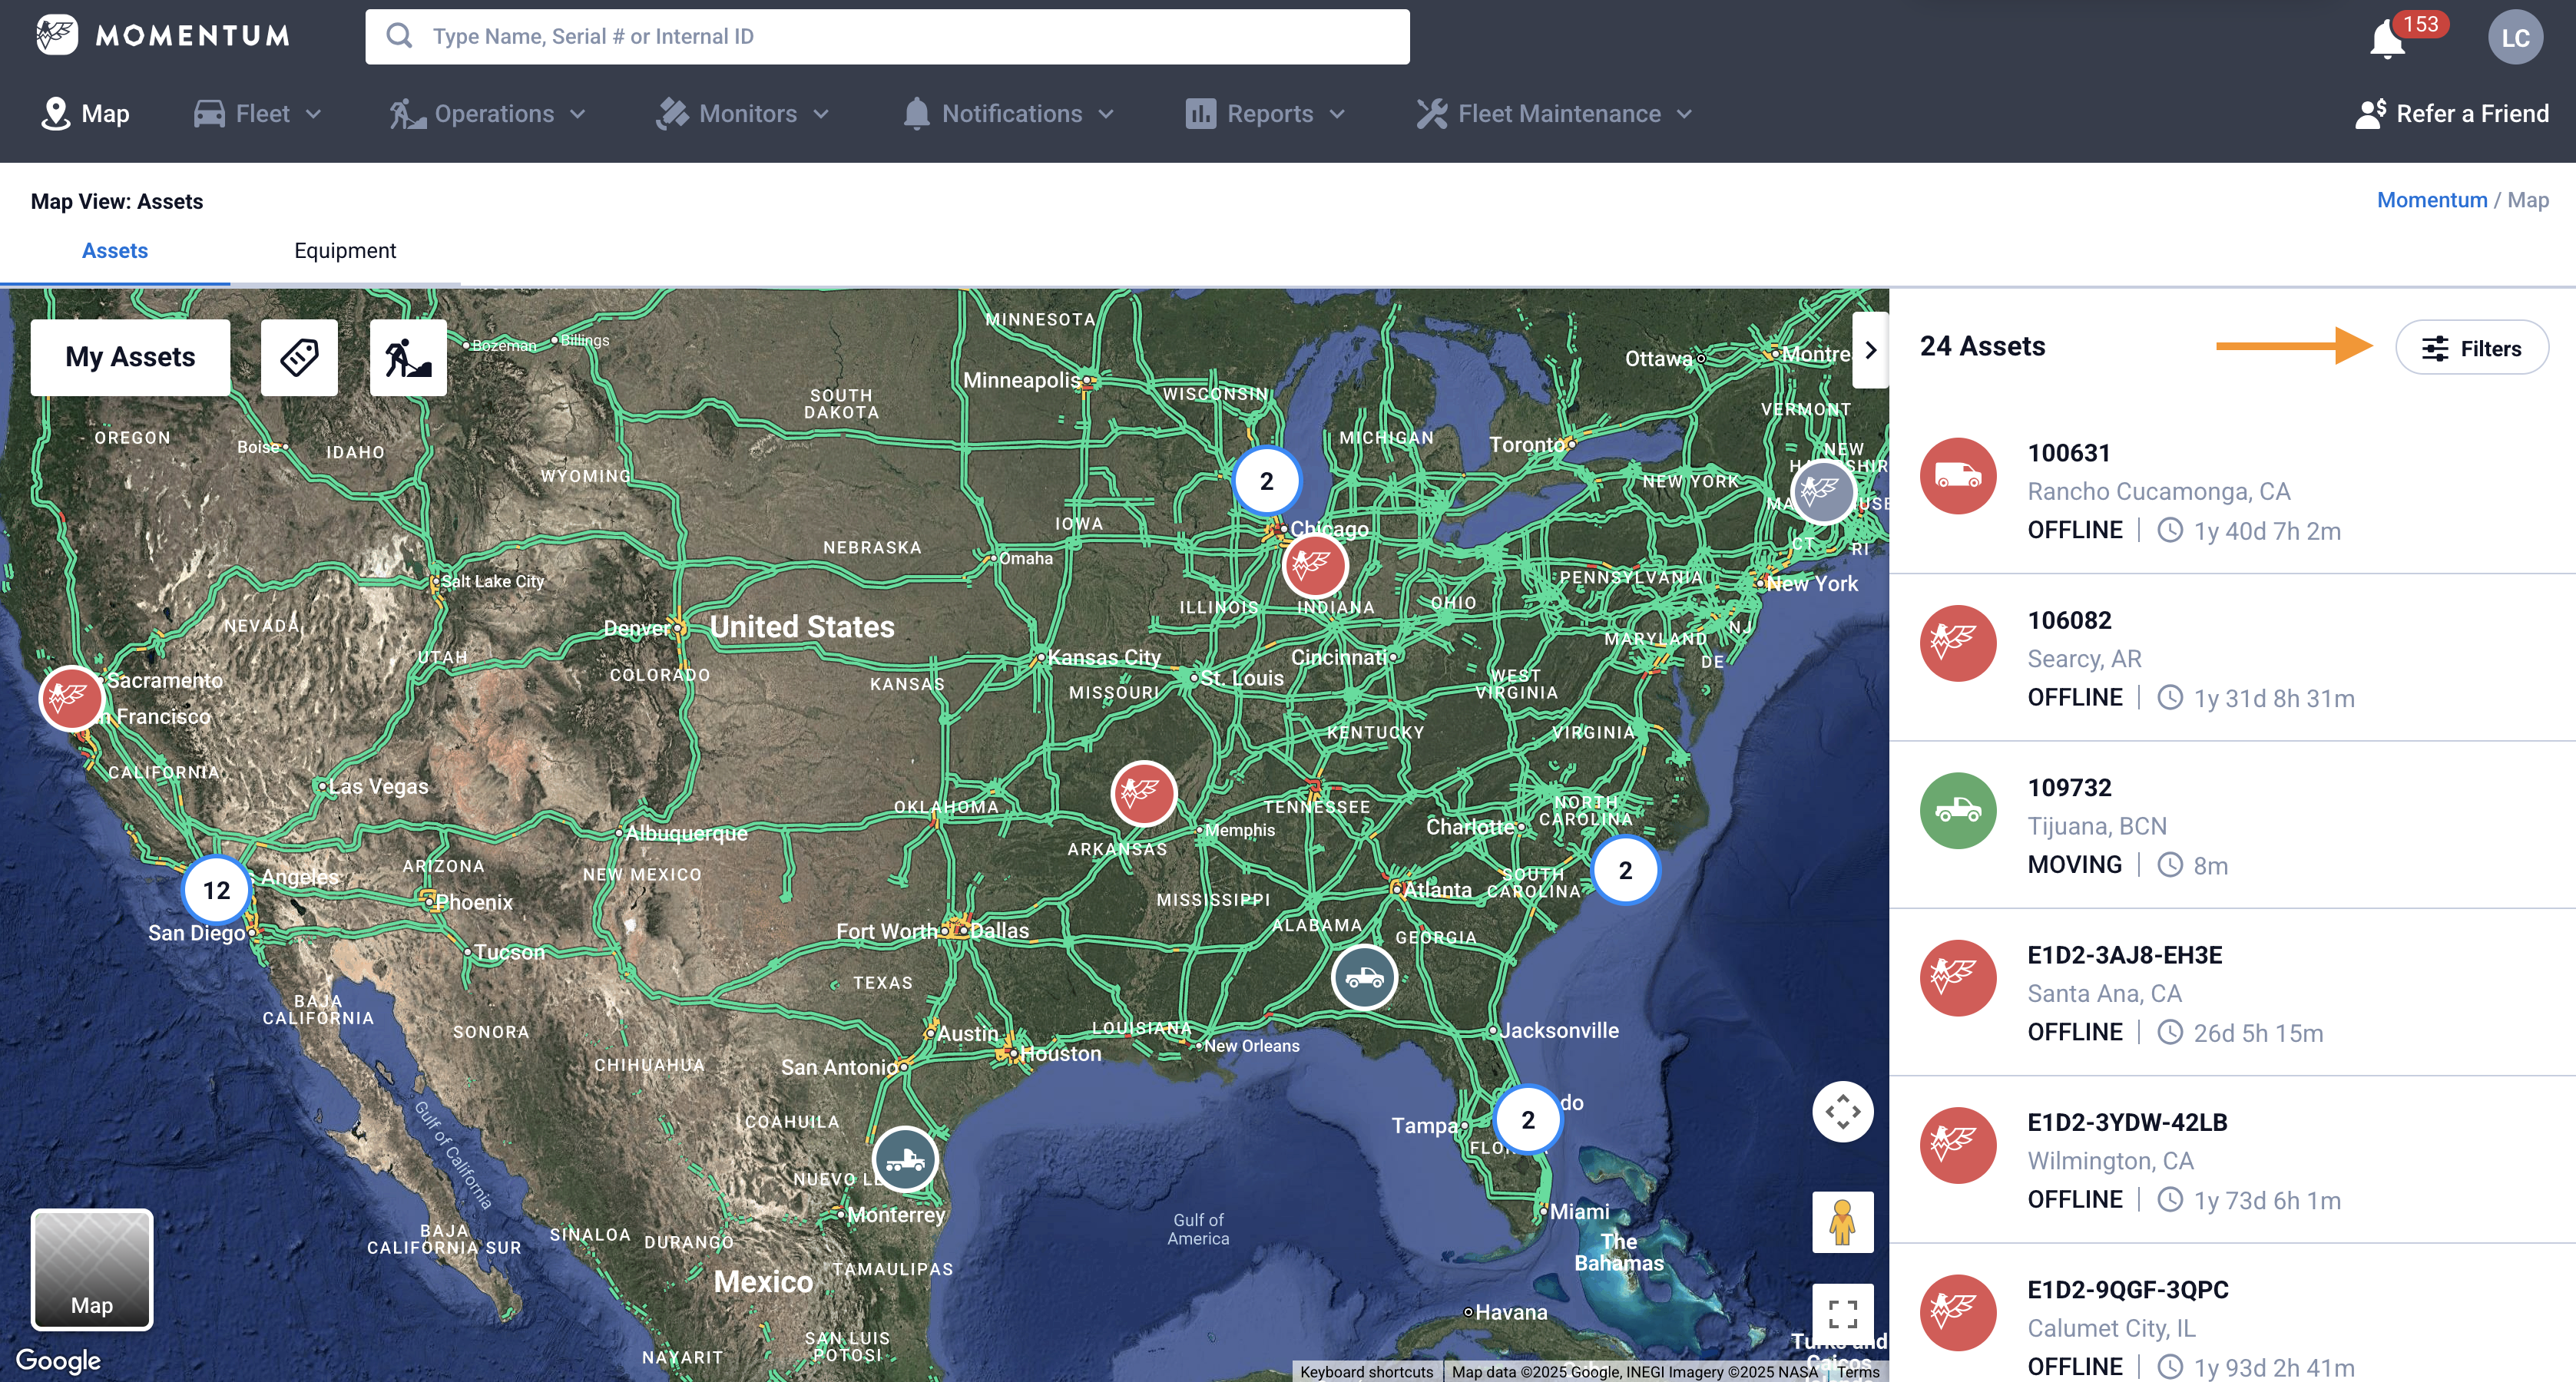This screenshot has height=1382, width=2576.
Task: Collapse the asset list side panel arrow
Action: click(1870, 350)
